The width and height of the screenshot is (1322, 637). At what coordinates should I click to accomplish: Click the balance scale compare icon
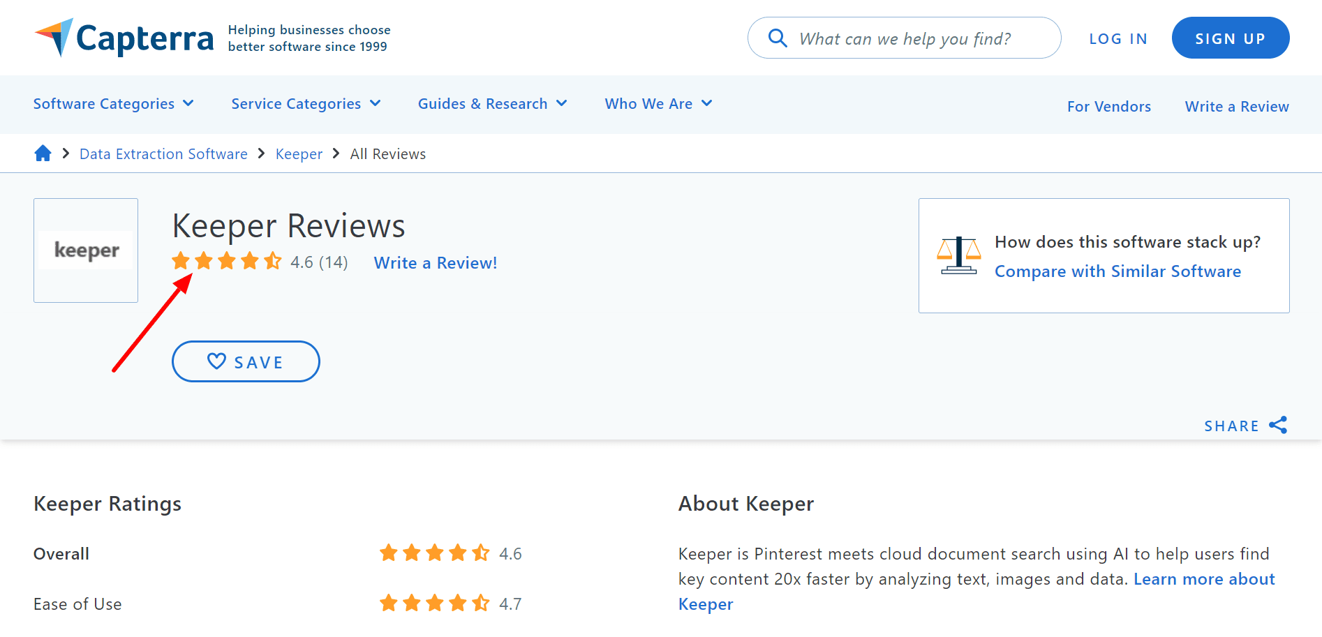click(x=959, y=255)
